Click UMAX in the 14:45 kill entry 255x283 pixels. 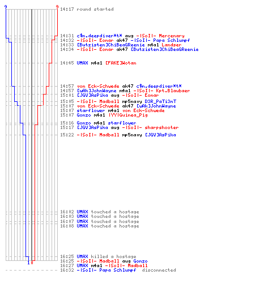pyautogui.click(x=82, y=63)
